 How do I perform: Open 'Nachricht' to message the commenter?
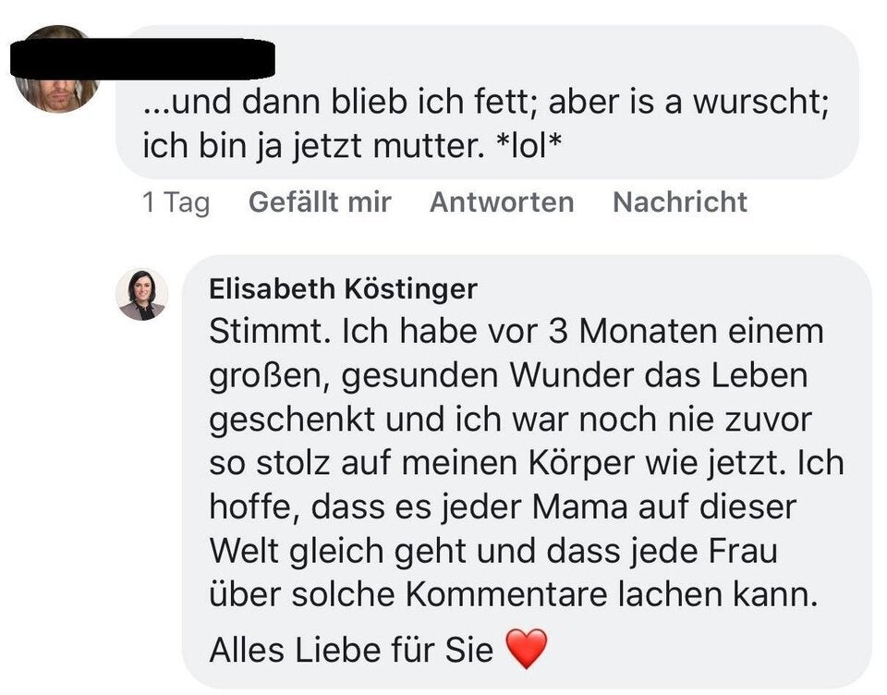point(680,201)
